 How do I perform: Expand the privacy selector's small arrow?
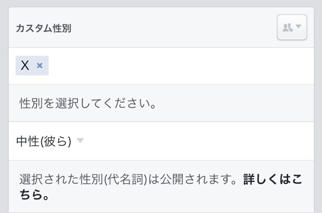298,26
